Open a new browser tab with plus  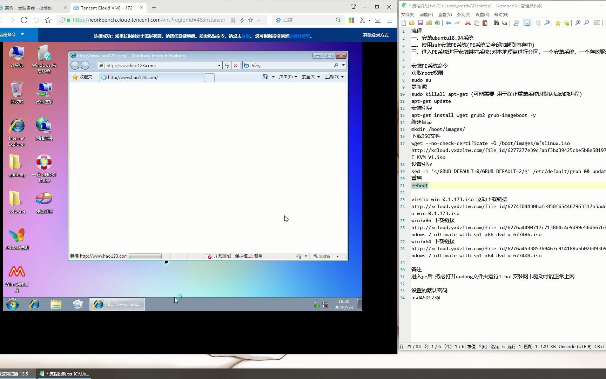(x=154, y=7)
